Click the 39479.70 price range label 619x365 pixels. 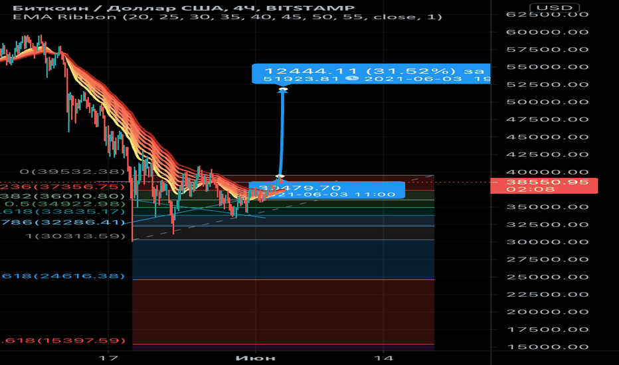pyautogui.click(x=327, y=190)
